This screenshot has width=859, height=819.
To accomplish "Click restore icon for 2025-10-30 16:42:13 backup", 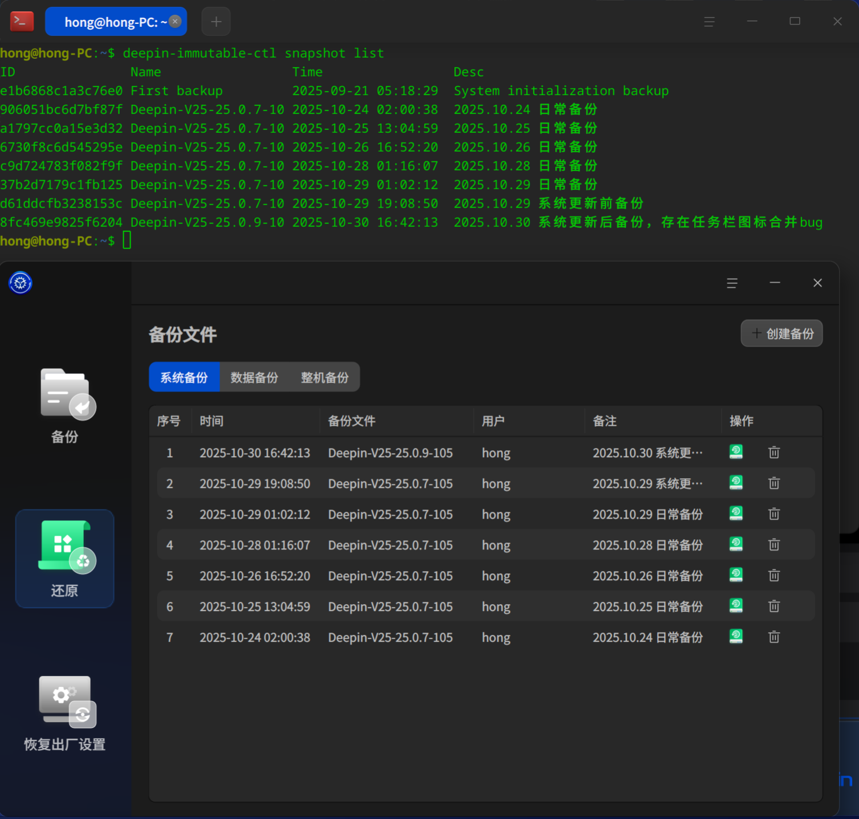I will point(736,452).
